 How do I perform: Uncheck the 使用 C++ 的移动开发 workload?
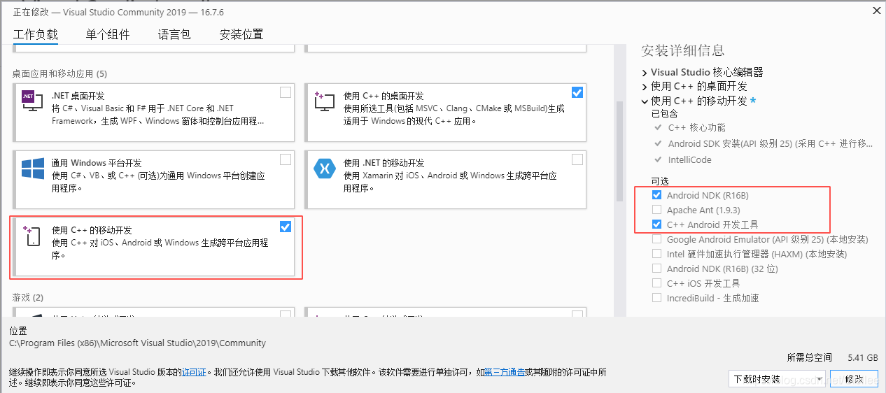pyautogui.click(x=286, y=227)
